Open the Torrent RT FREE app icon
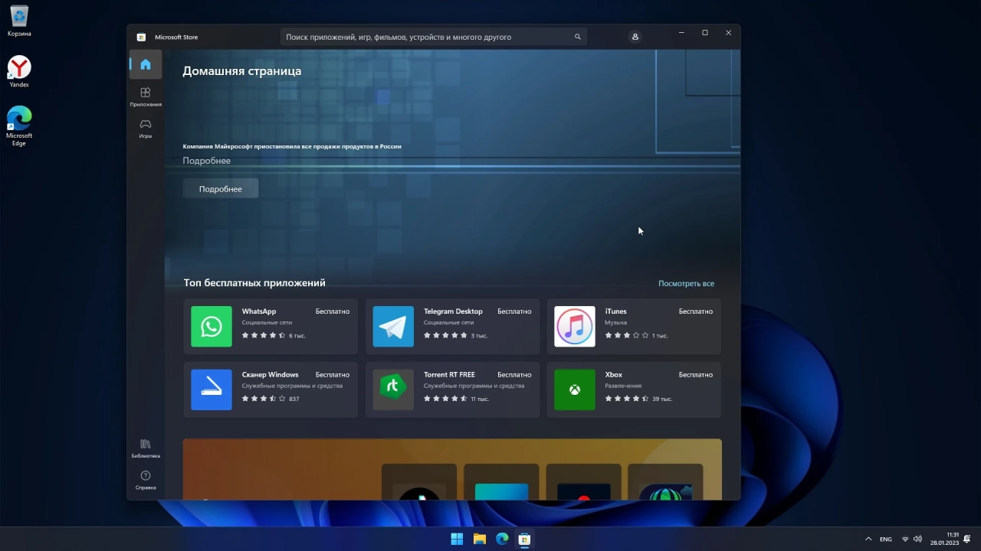 (393, 390)
